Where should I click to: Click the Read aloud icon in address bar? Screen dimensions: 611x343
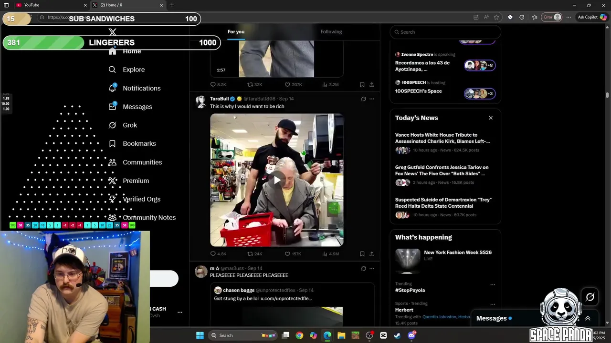[x=486, y=17]
